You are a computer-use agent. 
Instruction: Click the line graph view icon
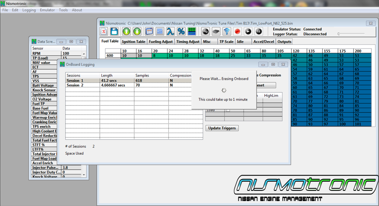click(160, 31)
